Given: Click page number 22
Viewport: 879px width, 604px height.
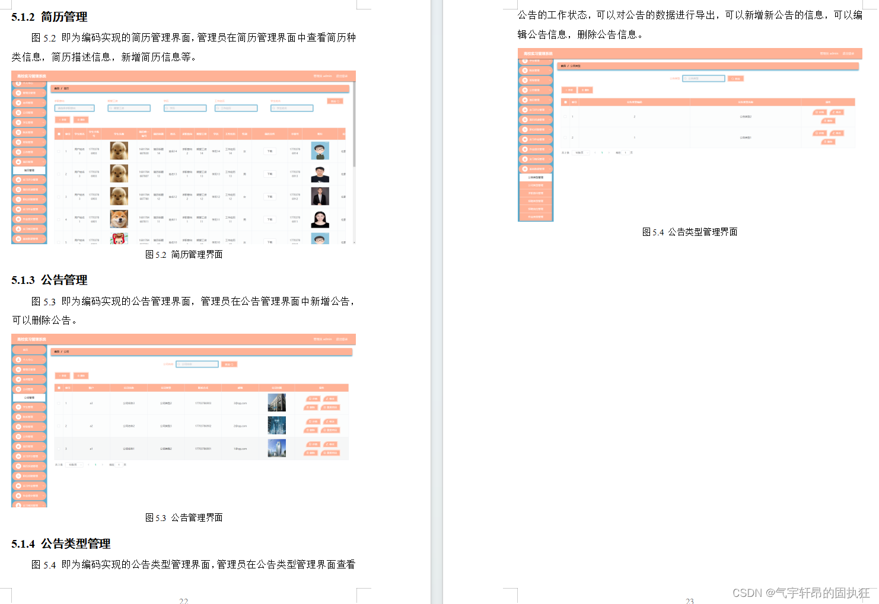Looking at the screenshot, I should click(x=184, y=600).
